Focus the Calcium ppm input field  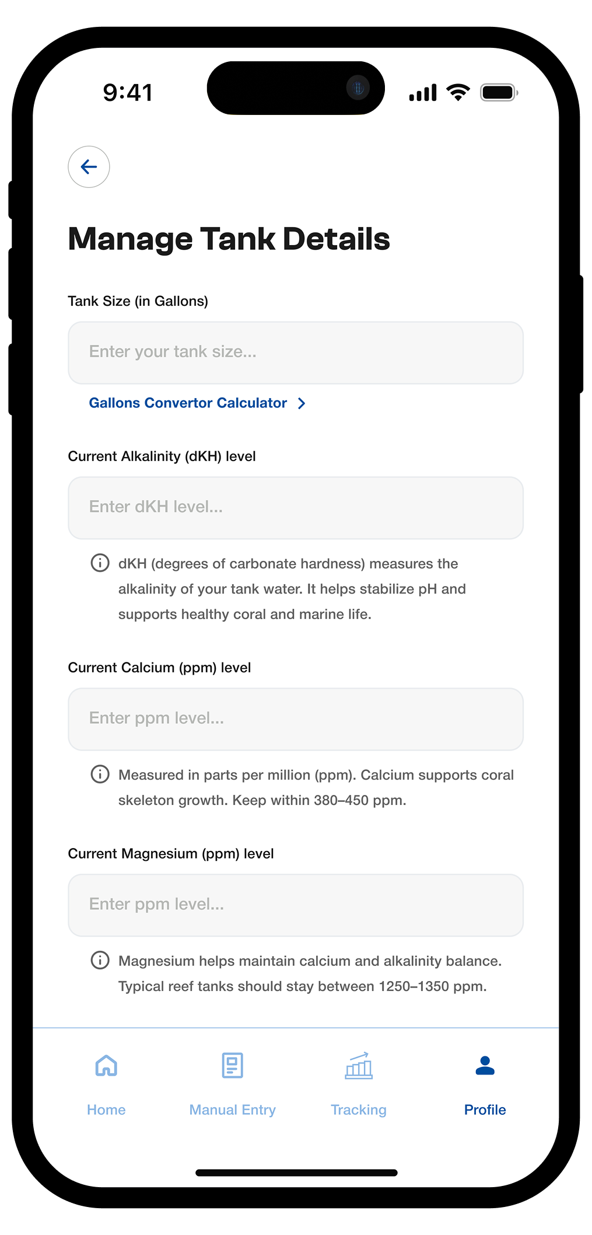[x=296, y=719]
